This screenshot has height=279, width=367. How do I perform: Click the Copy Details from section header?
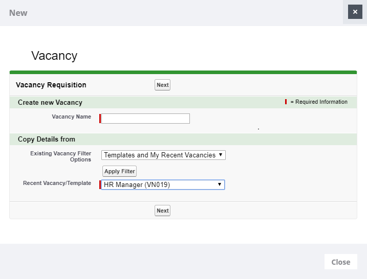coord(47,139)
